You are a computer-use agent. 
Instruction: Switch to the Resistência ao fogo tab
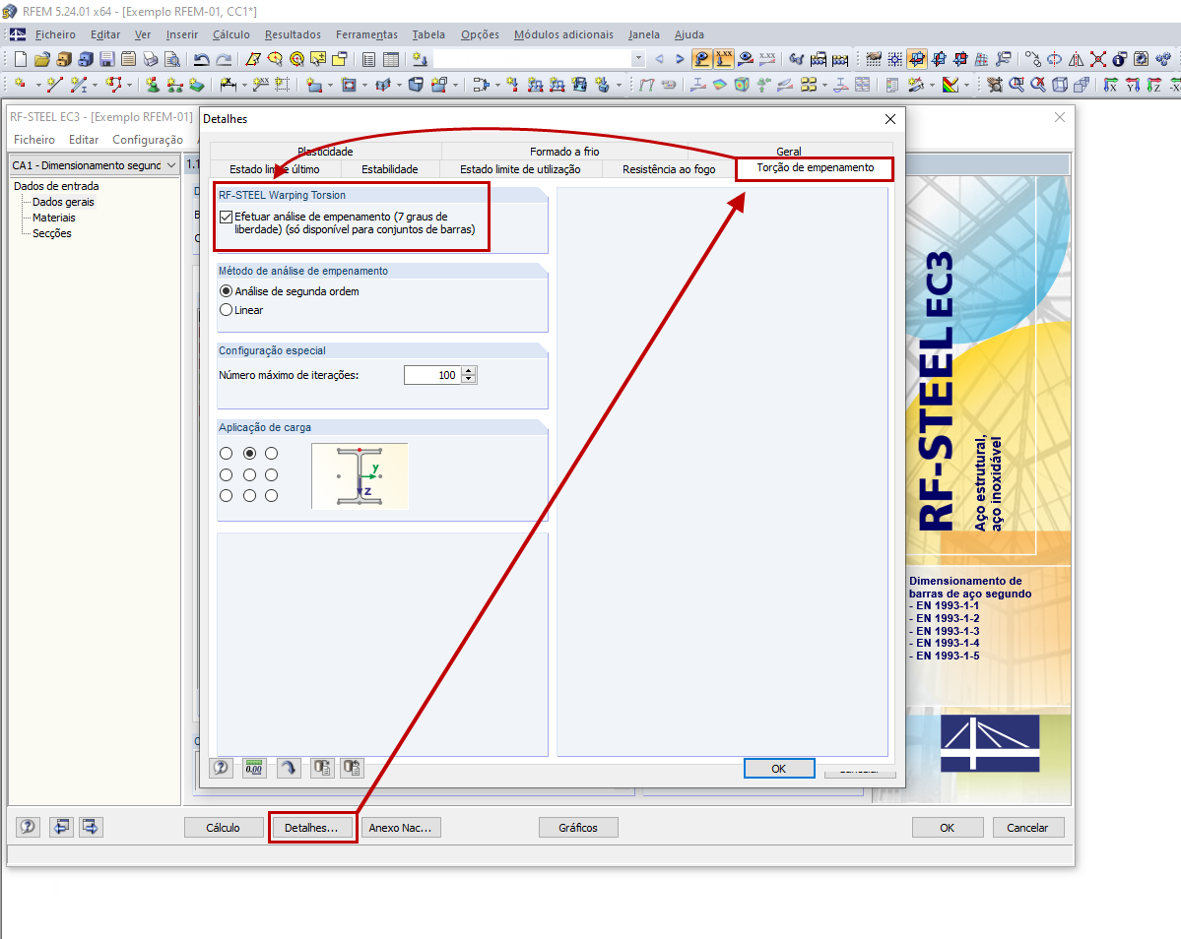click(669, 169)
